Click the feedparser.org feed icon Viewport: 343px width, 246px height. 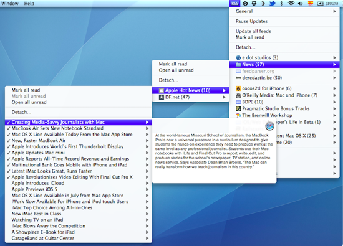click(x=238, y=71)
